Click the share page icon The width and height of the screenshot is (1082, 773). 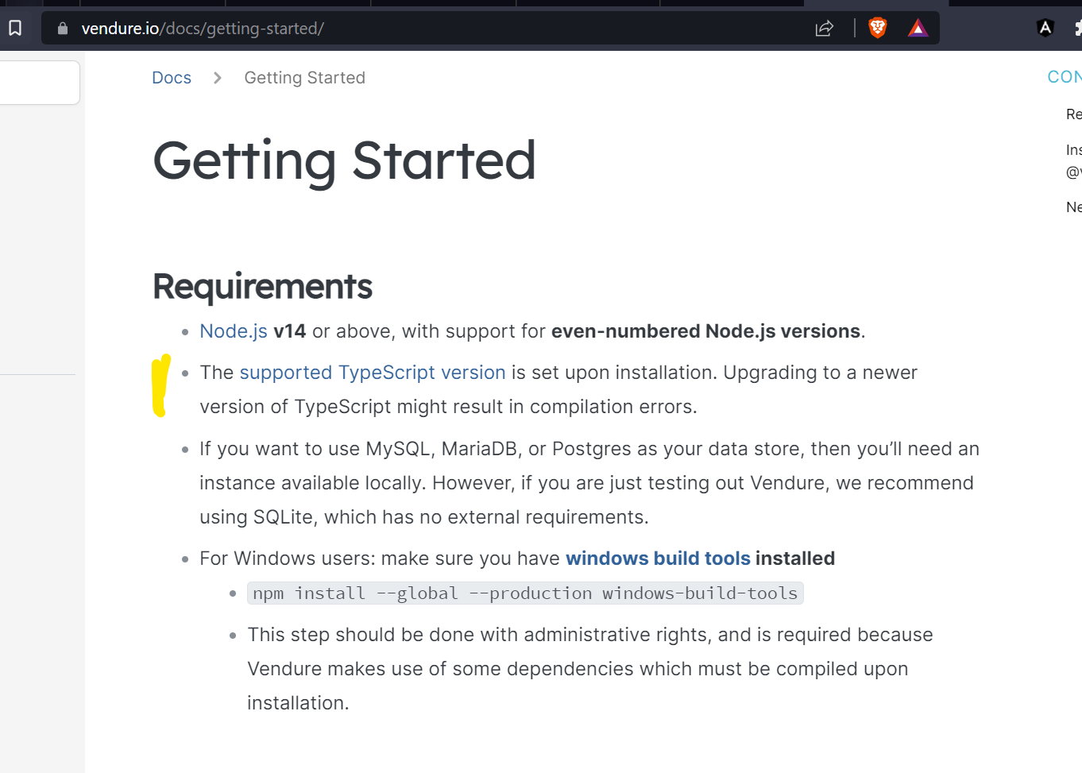pos(825,28)
